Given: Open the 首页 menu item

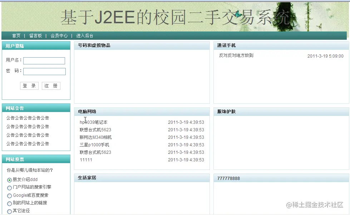Looking at the screenshot, I should click(16, 35).
